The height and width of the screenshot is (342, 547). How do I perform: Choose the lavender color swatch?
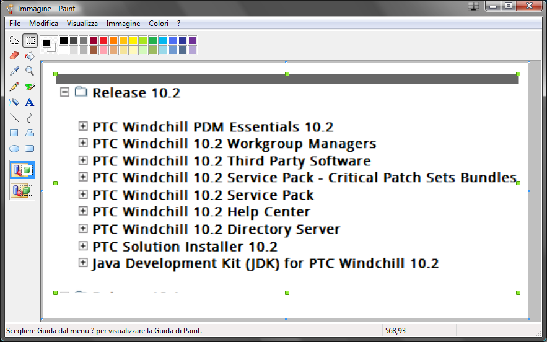click(x=193, y=50)
